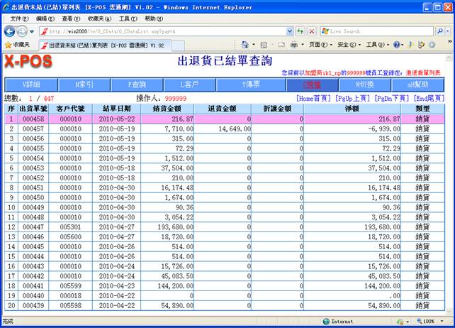Click the End尾頁 link

click(428, 98)
